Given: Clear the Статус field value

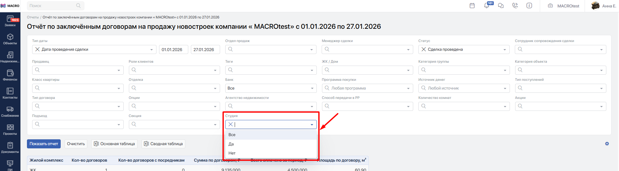Looking at the screenshot, I should click(x=424, y=49).
